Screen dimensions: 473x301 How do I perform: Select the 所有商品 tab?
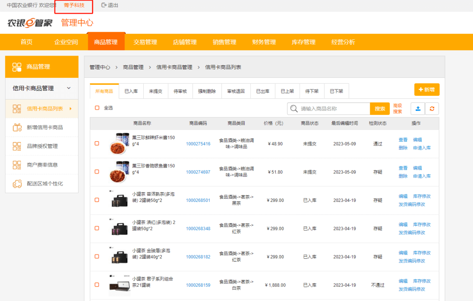(104, 91)
